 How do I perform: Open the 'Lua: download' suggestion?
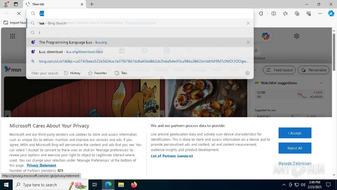[x=140, y=52]
